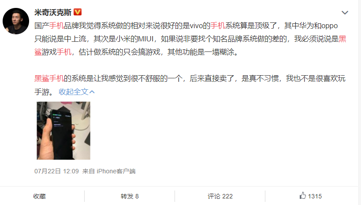Click the 1315 likes count
This screenshot has width=361, height=205.
tap(315, 196)
